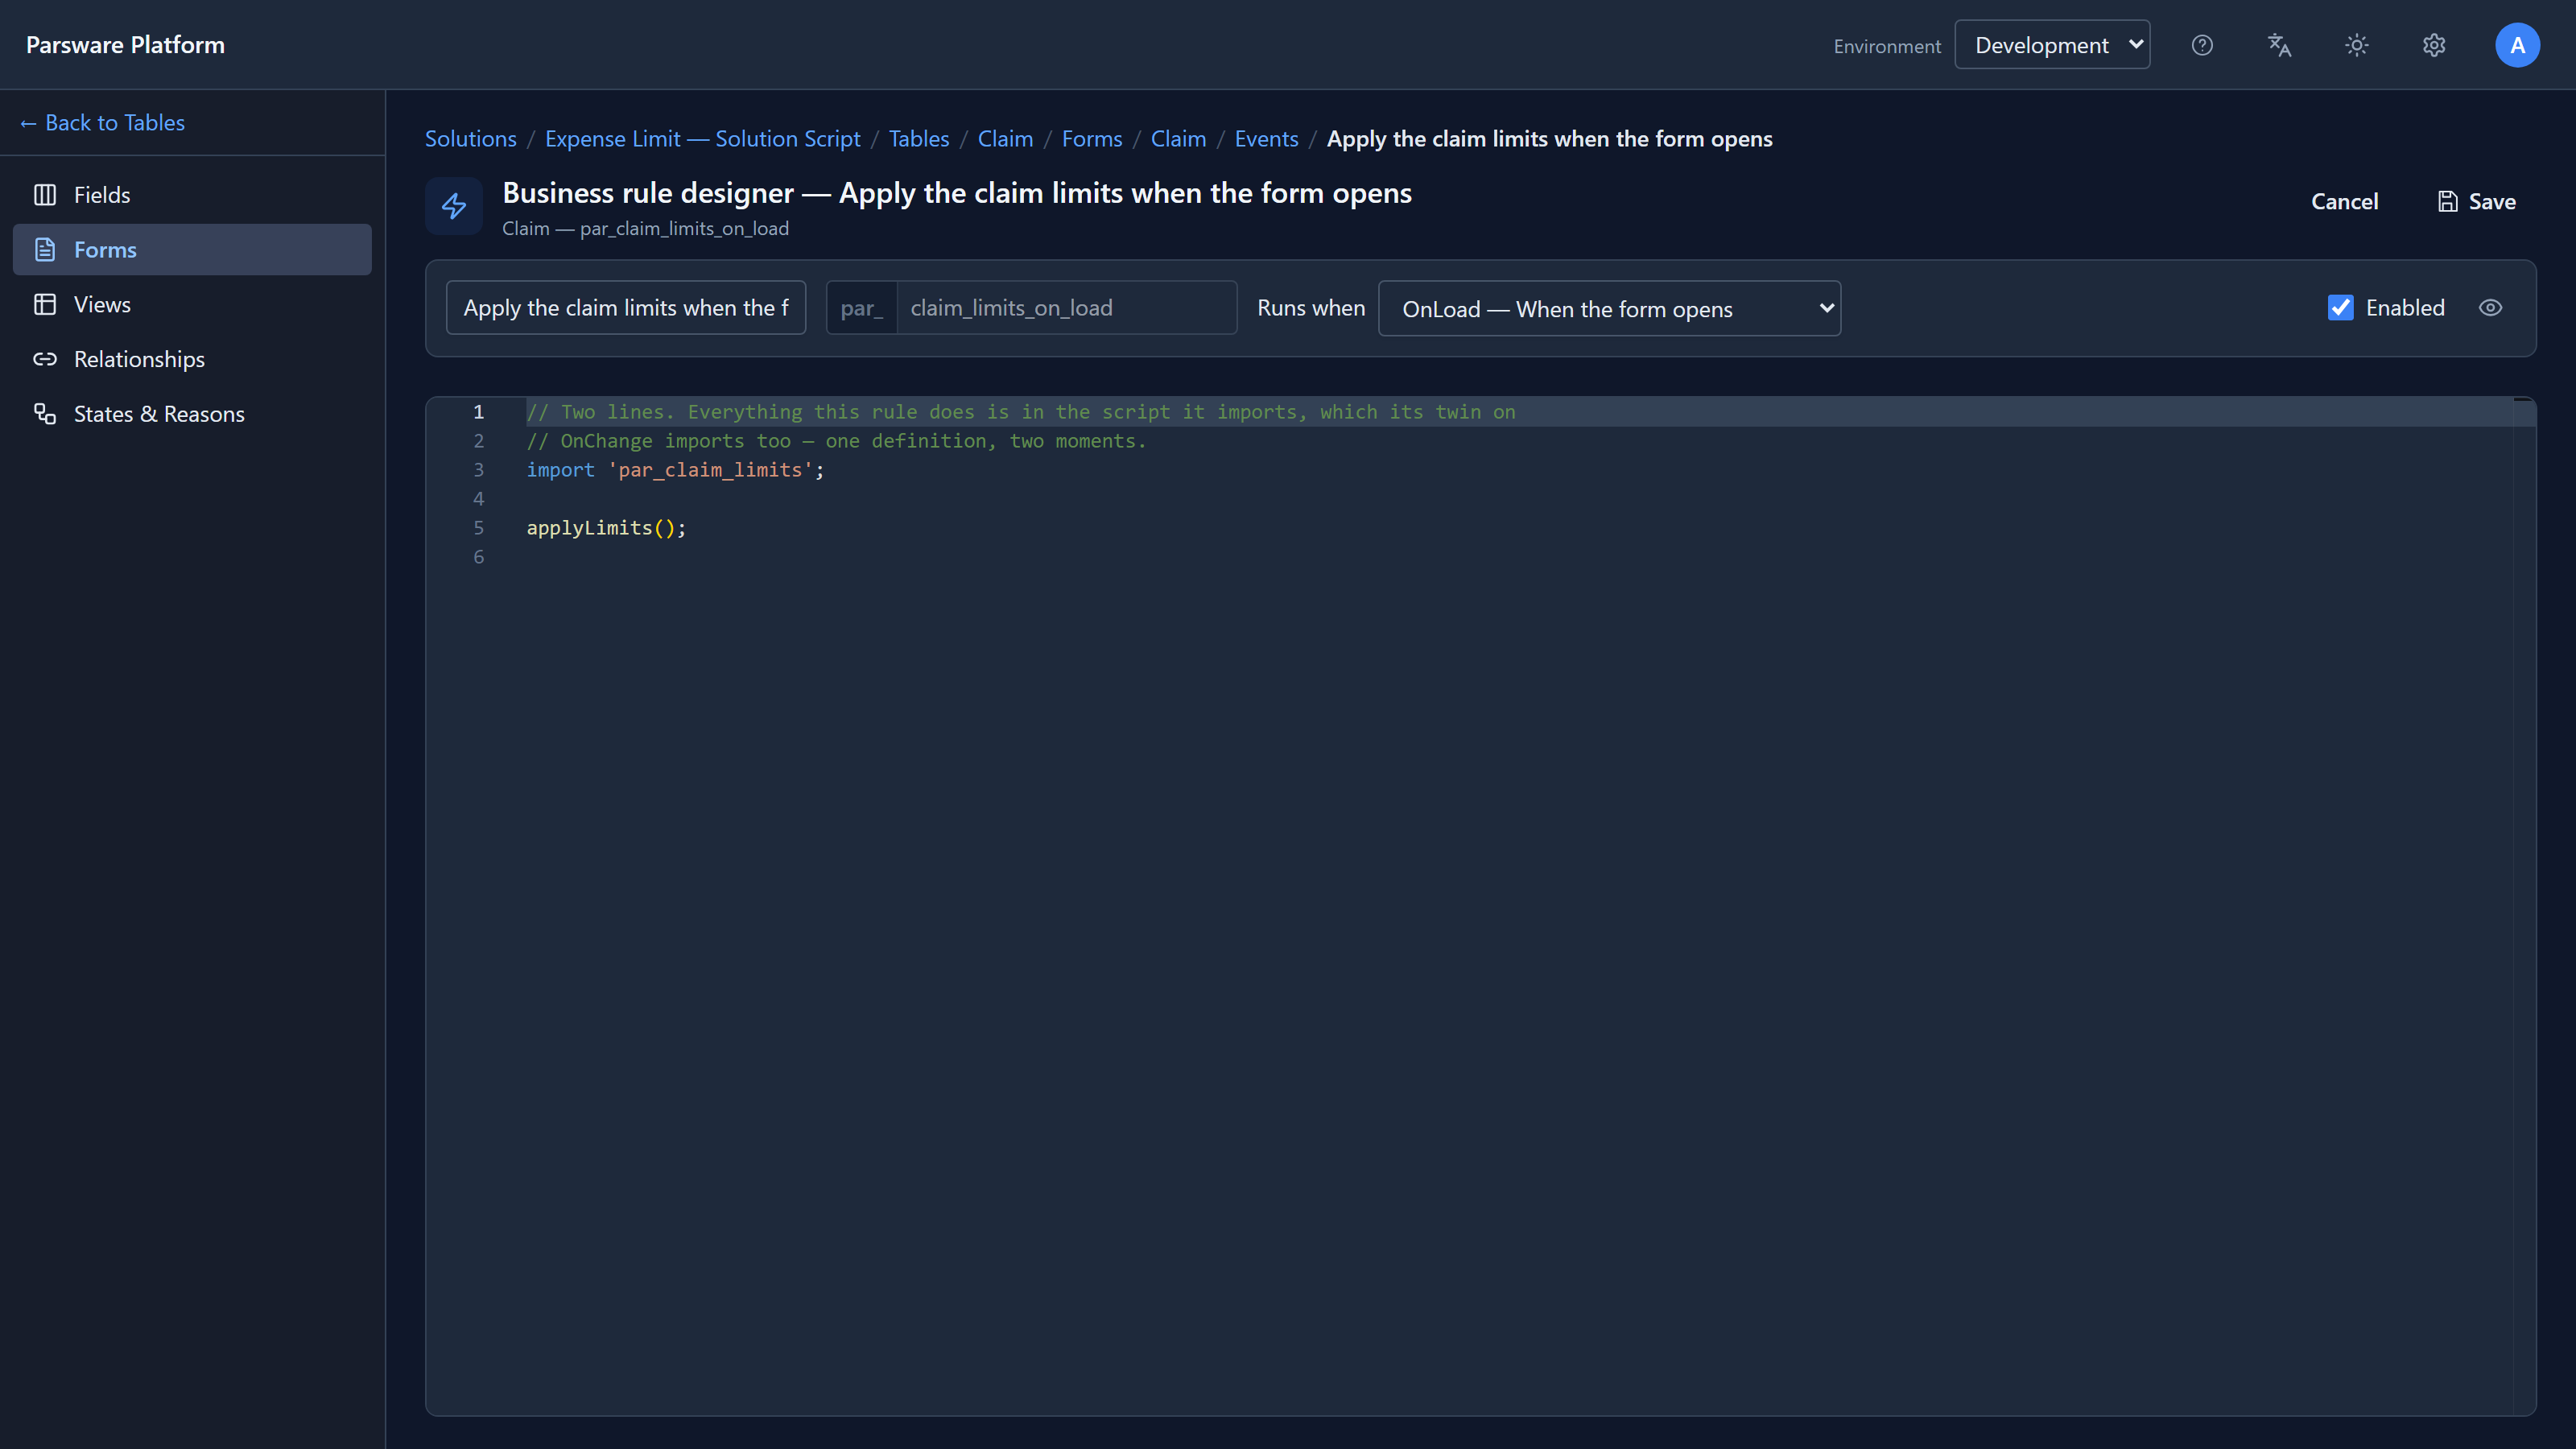2576x1449 pixels.
Task: Open Solutions breadcrumb link
Action: 471,139
